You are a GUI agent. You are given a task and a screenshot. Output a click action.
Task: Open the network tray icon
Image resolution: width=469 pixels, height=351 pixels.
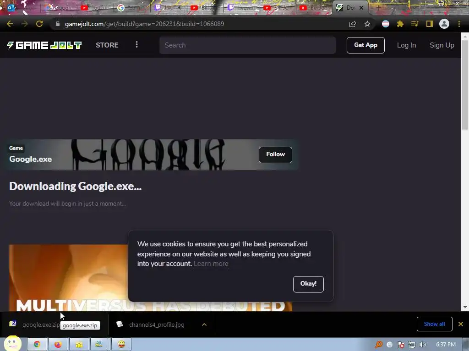tap(412, 345)
